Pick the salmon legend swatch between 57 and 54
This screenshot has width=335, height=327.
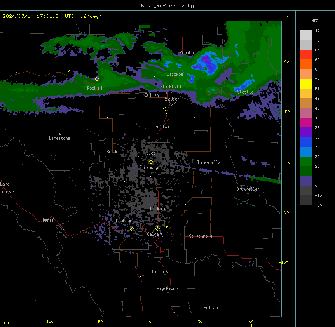305,74
